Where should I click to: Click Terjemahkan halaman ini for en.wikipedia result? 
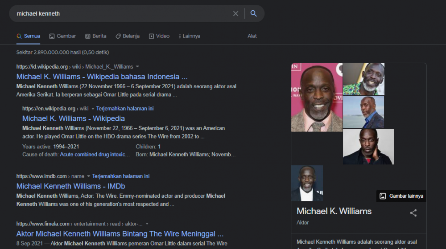[125, 108]
